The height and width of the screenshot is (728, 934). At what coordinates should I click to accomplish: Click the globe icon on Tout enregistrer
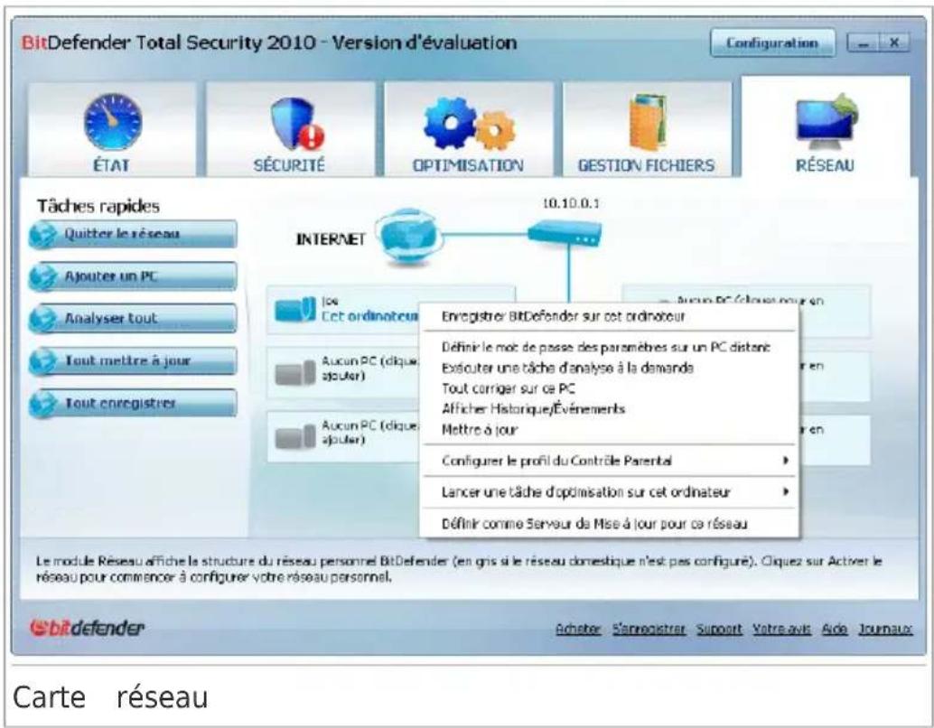(43, 404)
